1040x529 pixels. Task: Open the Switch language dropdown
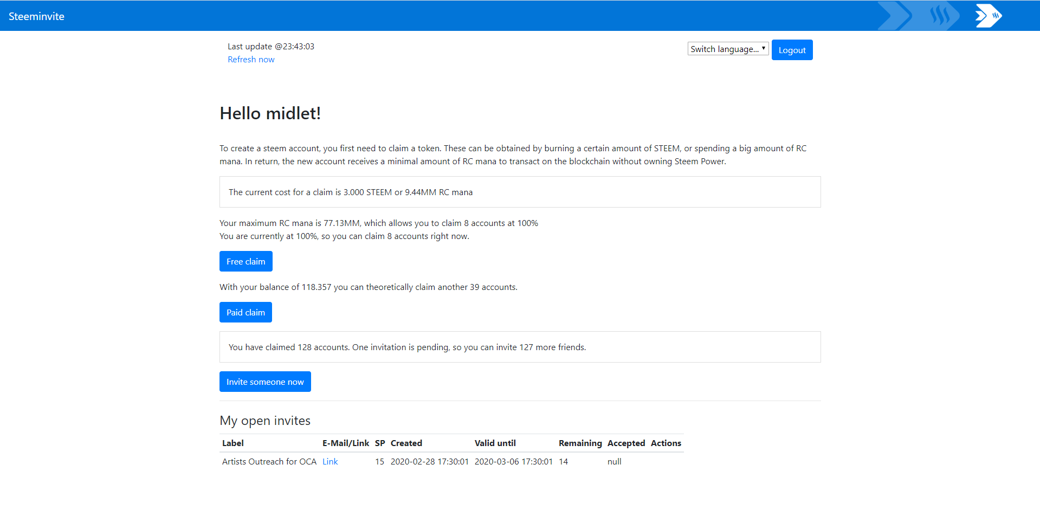click(728, 49)
